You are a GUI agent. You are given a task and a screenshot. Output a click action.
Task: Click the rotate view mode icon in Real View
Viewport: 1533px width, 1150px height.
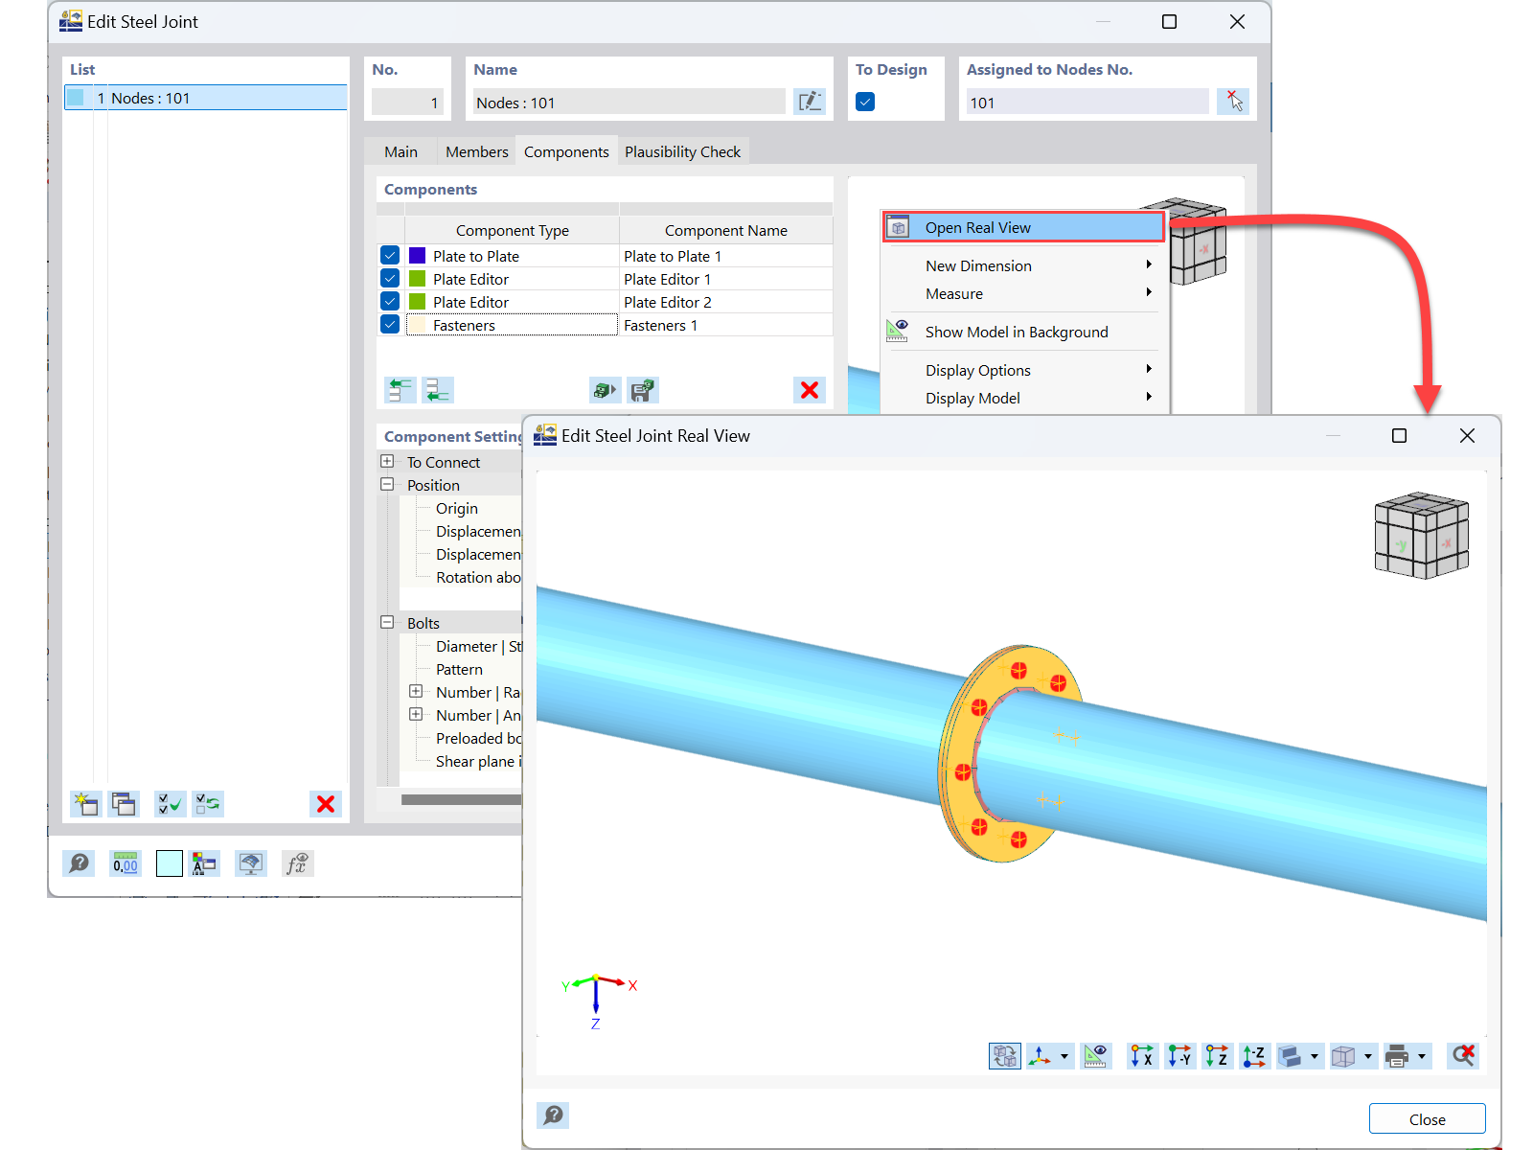pyautogui.click(x=1005, y=1056)
